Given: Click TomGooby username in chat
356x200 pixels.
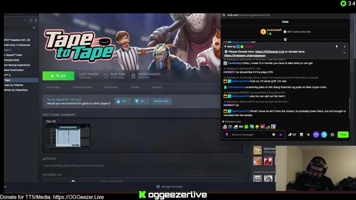Looking at the screenshot, I should 234,63.
